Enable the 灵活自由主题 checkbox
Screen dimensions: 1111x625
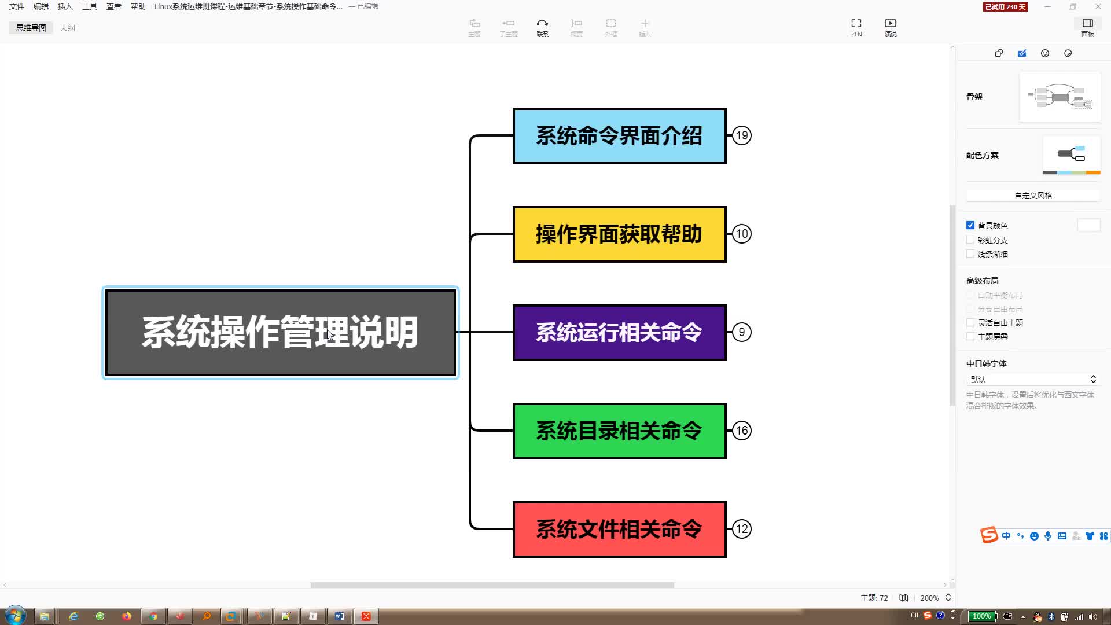point(970,322)
